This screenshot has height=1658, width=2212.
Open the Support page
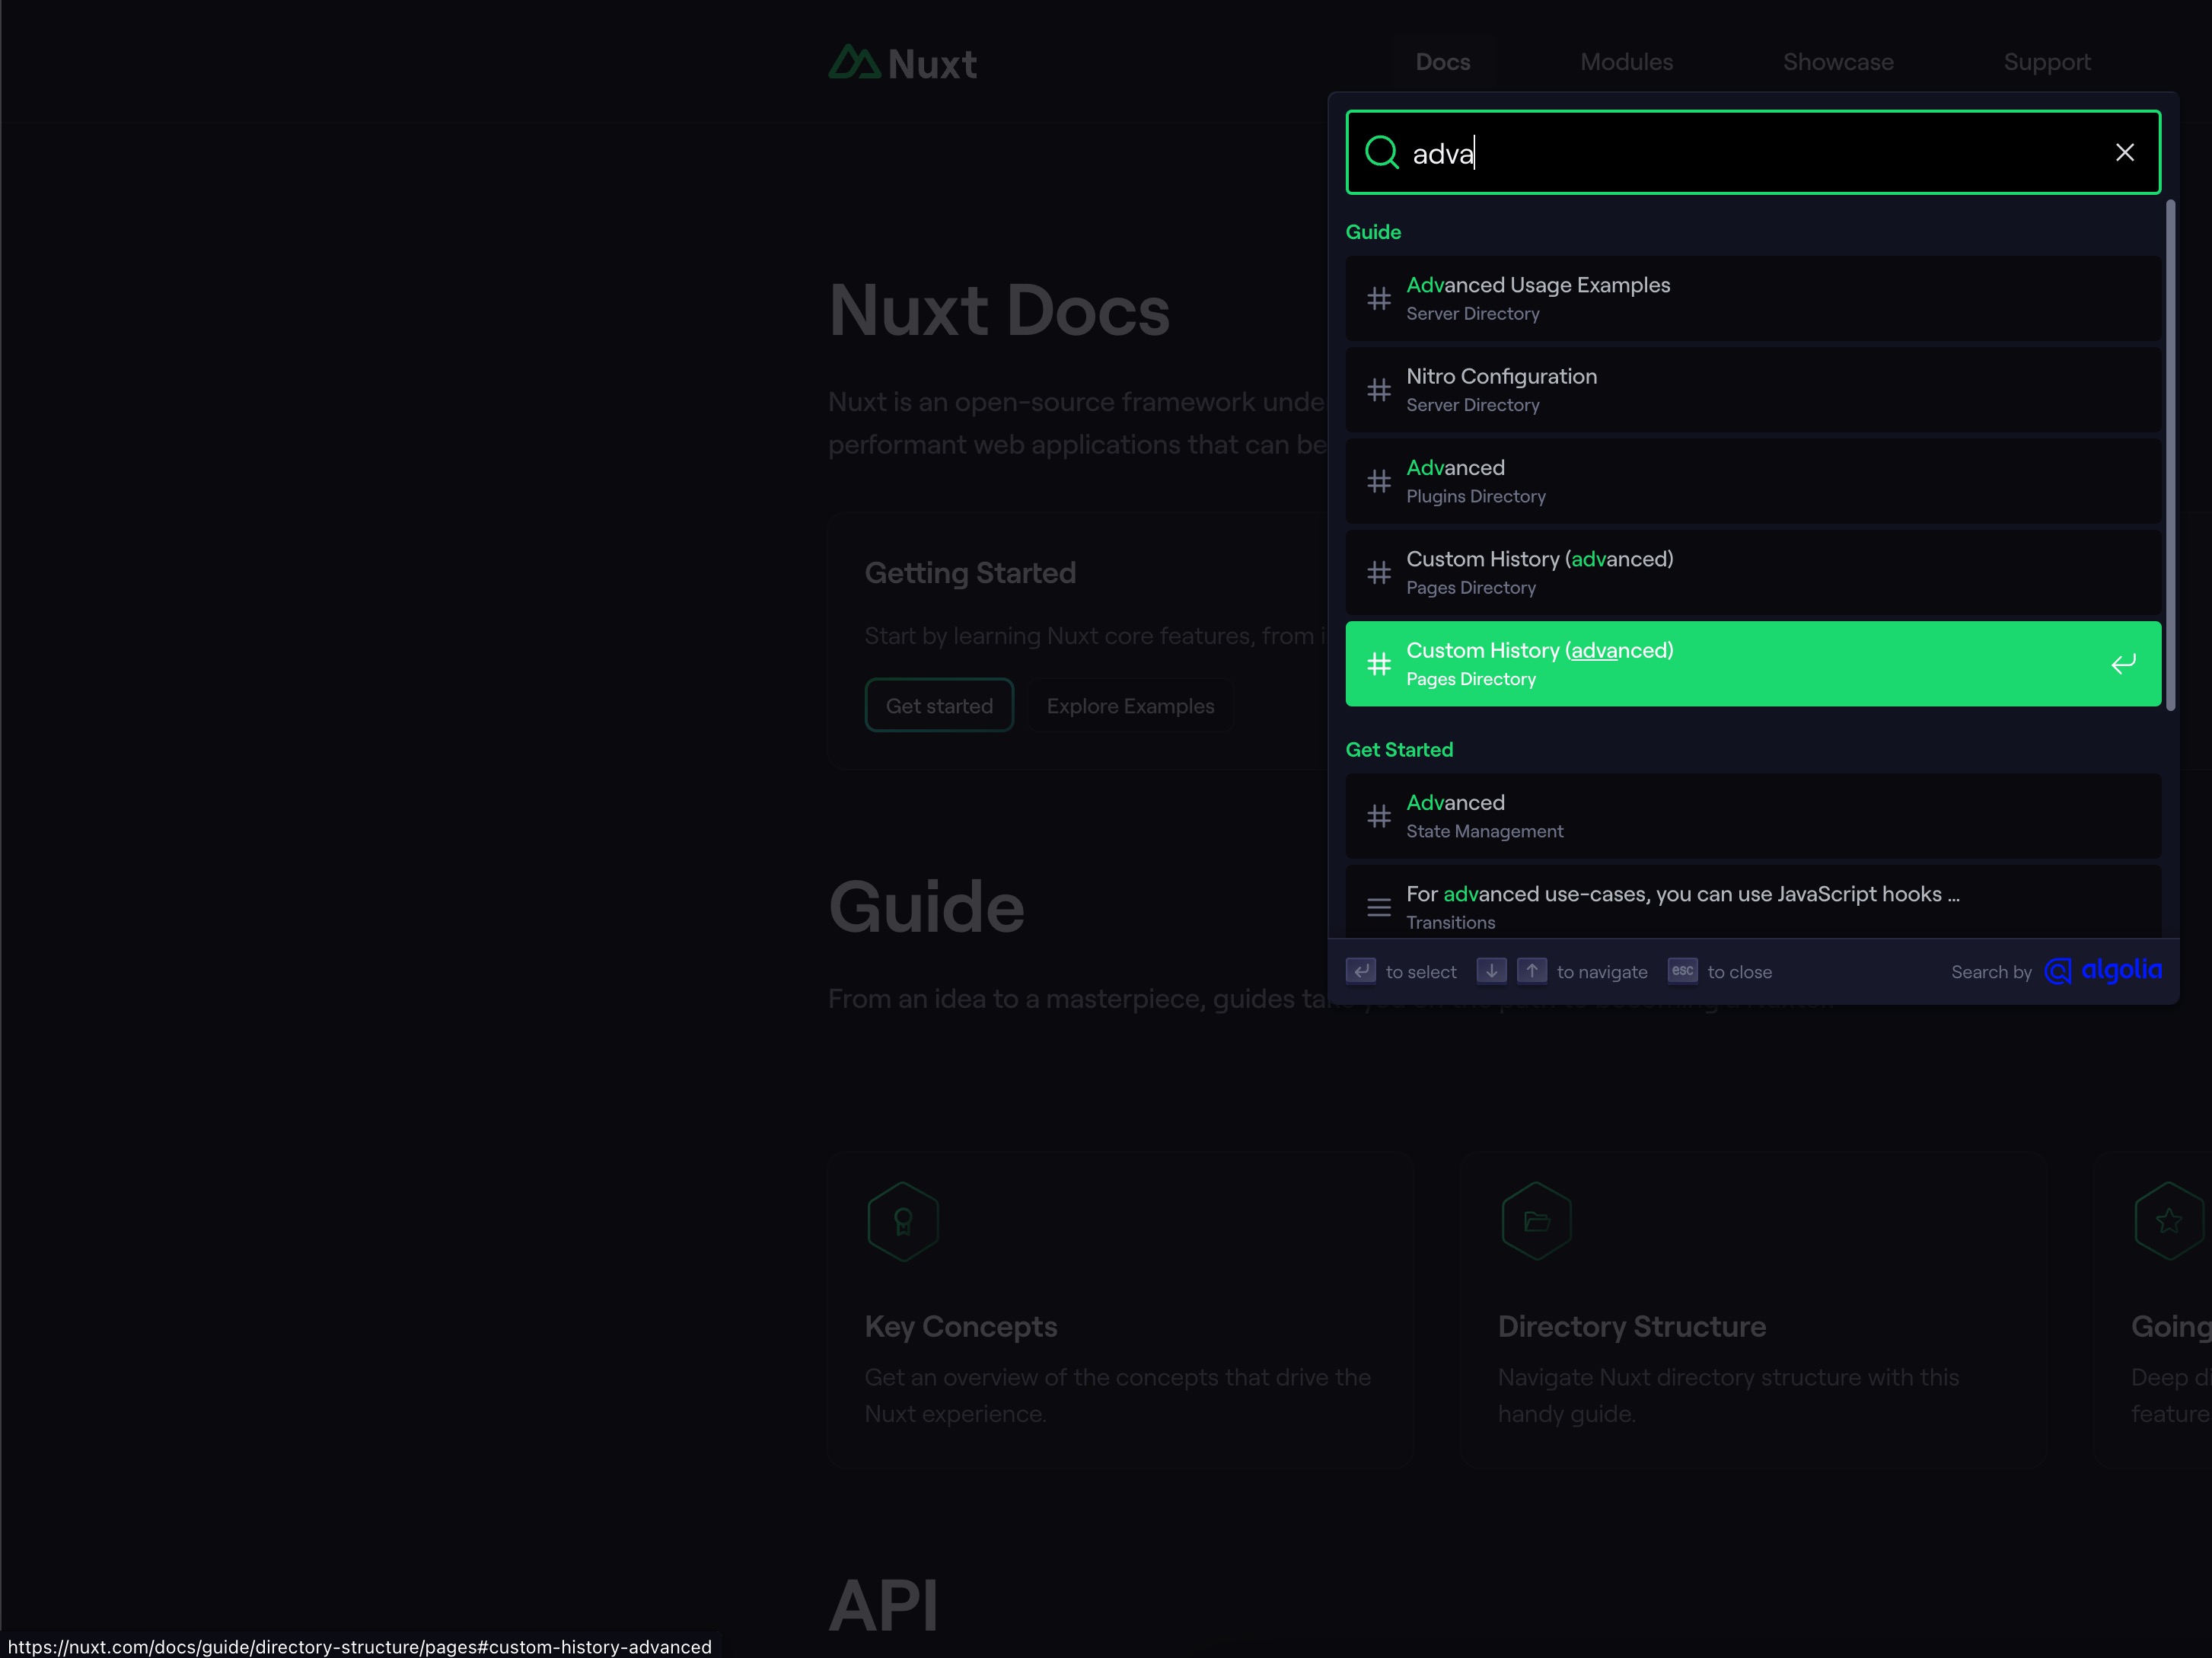click(x=2047, y=62)
